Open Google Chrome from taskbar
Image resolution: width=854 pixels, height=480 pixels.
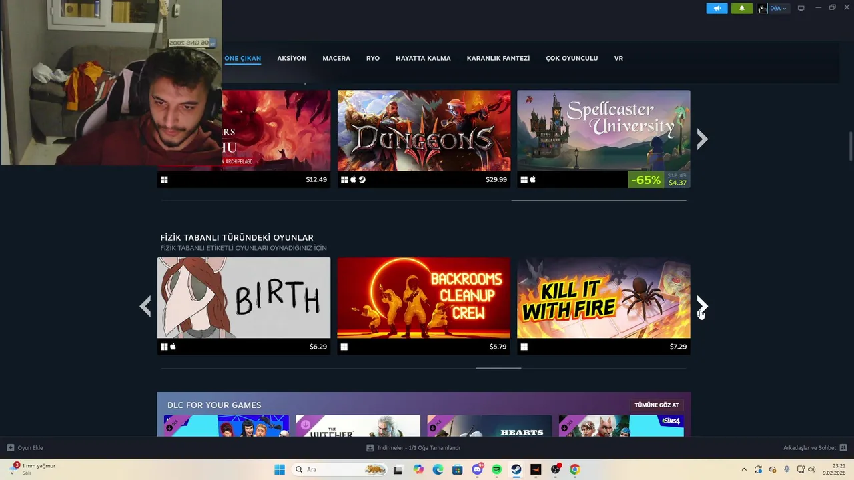(x=574, y=469)
